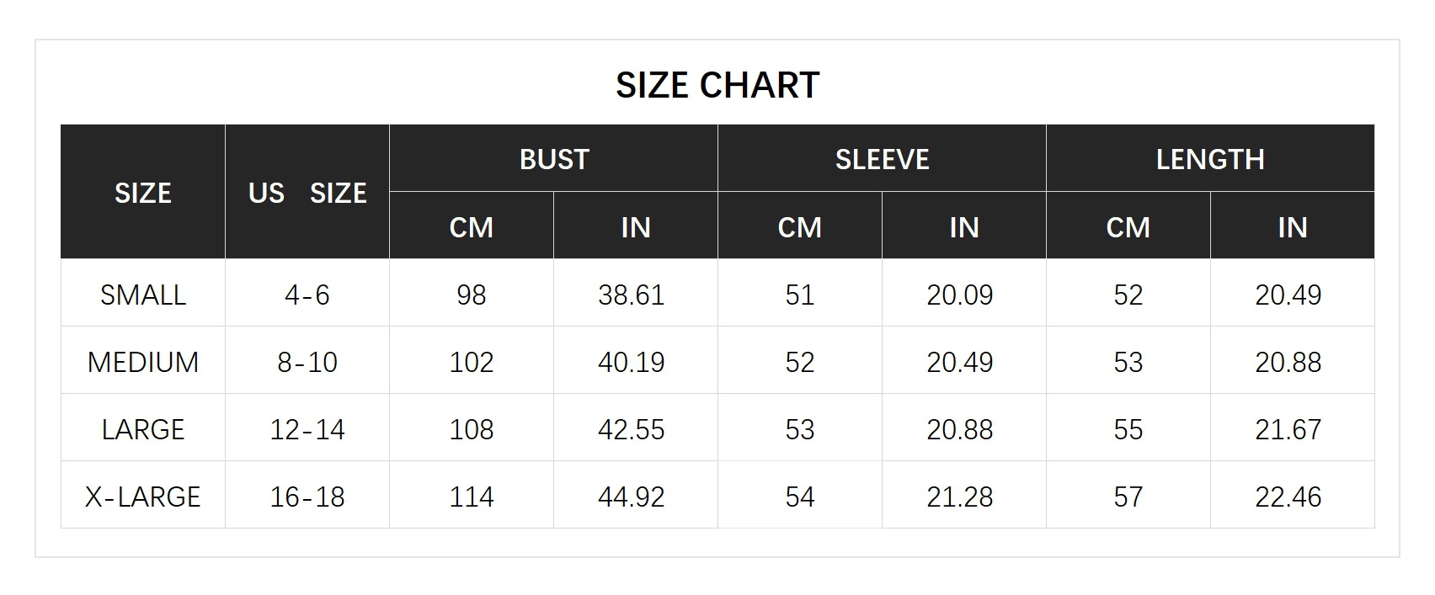The image size is (1435, 595).
Task: Select the MEDIUM size row label
Action: [143, 362]
